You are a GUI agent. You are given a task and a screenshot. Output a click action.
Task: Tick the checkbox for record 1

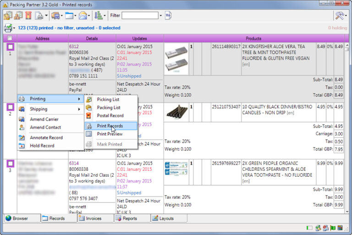click(10, 47)
